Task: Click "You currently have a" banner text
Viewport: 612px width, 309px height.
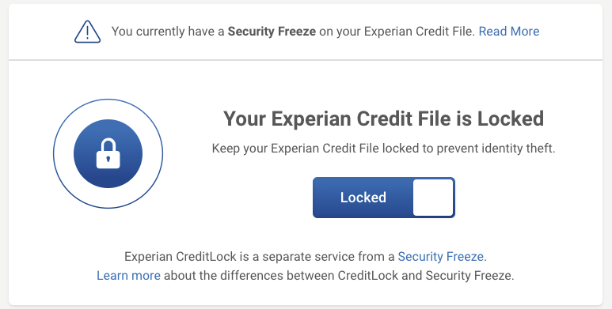Action: click(x=168, y=31)
